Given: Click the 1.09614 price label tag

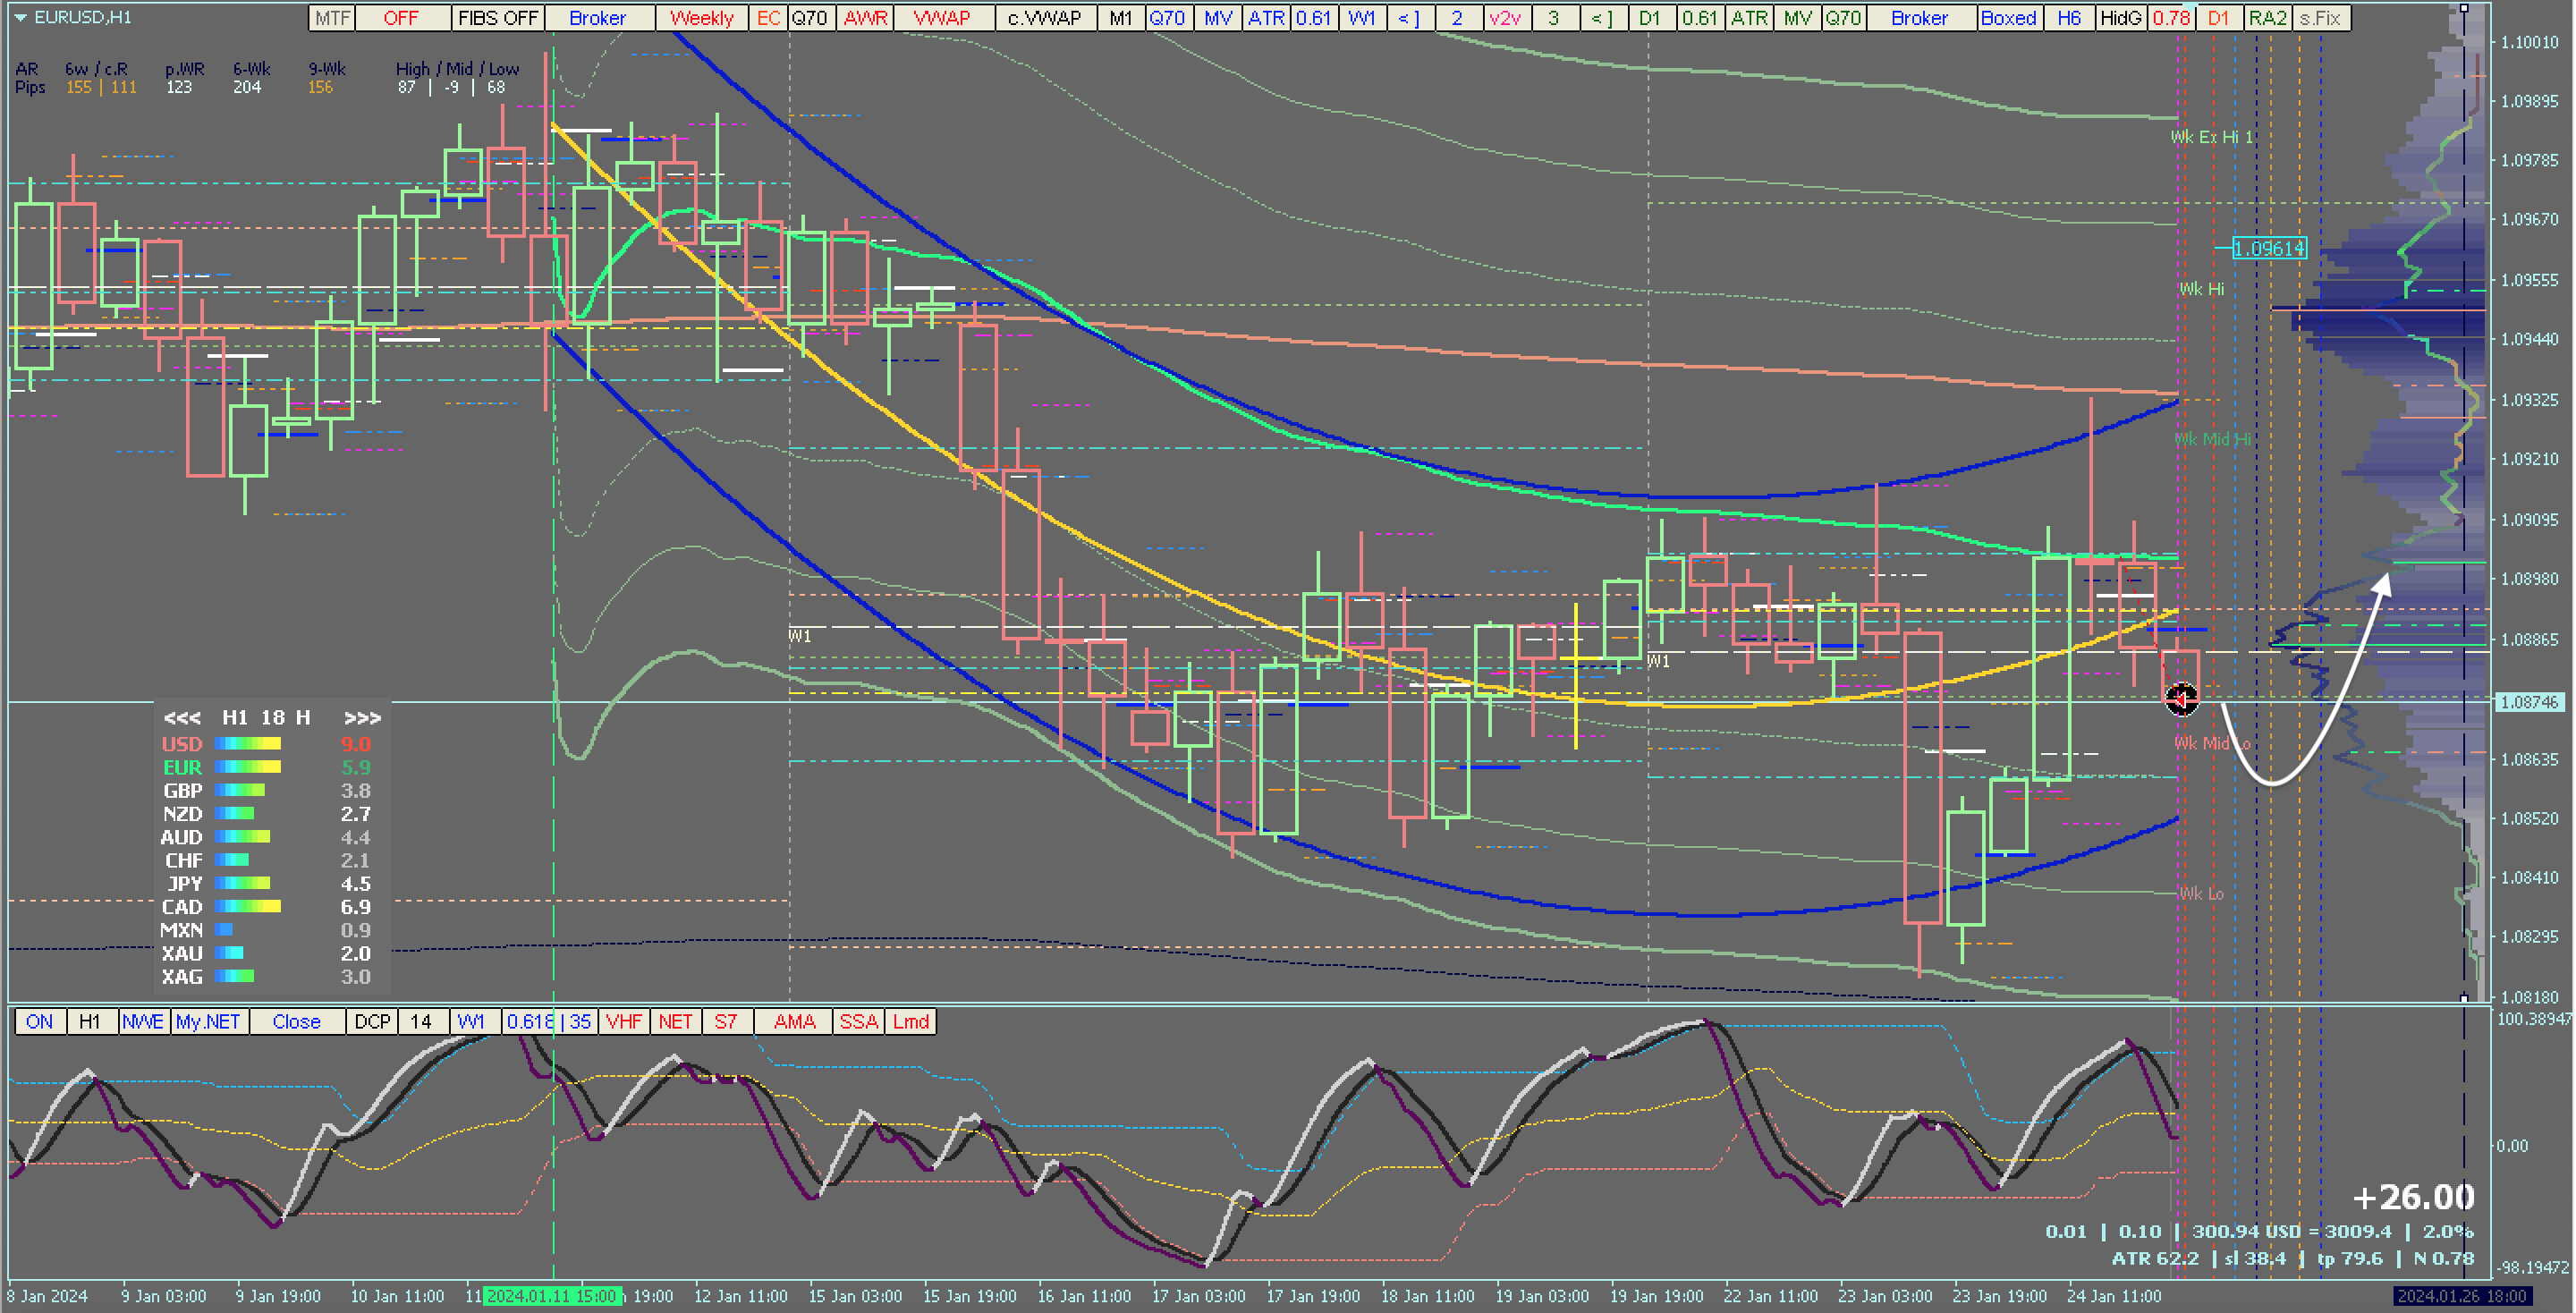Looking at the screenshot, I should pyautogui.click(x=2268, y=248).
